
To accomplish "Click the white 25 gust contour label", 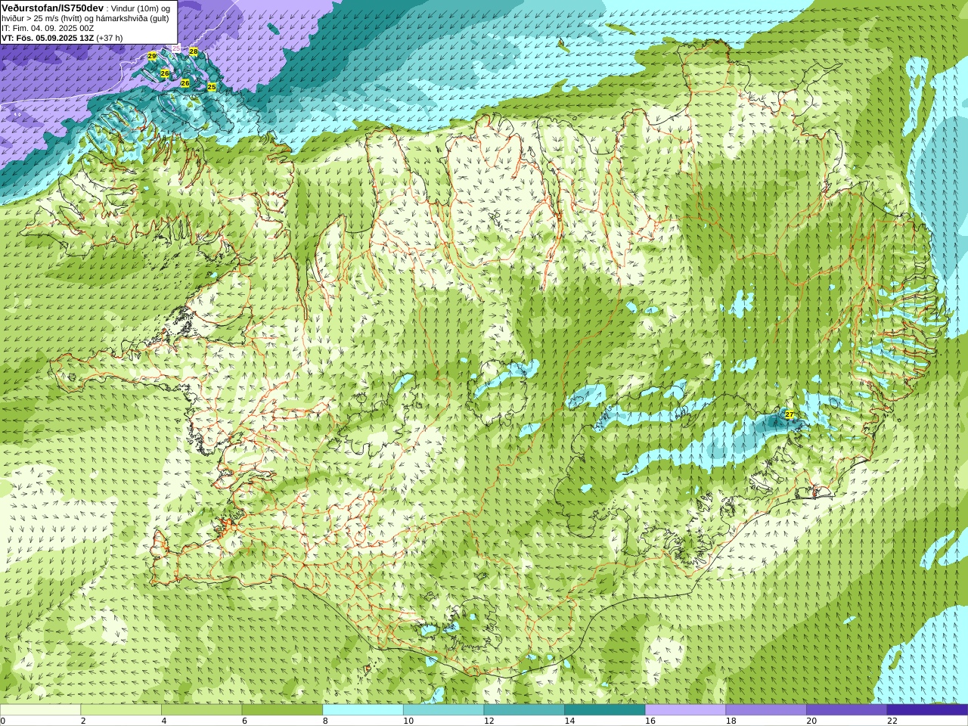I will (176, 48).
